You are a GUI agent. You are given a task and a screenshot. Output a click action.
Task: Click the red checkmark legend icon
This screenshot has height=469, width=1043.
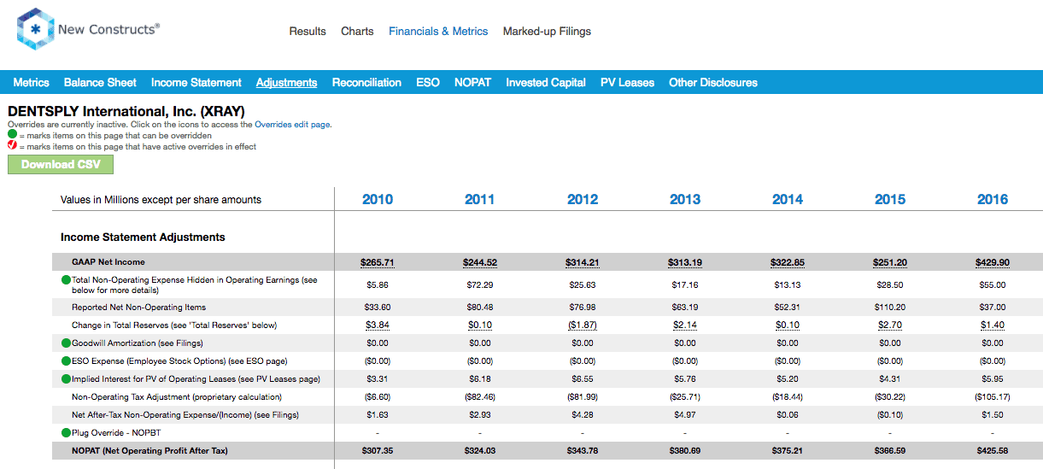point(12,146)
